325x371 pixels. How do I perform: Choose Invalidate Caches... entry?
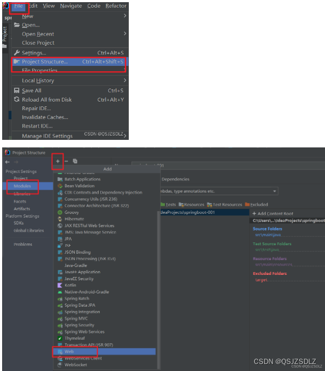(45, 117)
